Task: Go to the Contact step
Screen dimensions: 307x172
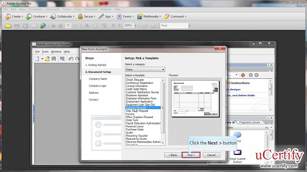Action: pyautogui.click(x=93, y=100)
